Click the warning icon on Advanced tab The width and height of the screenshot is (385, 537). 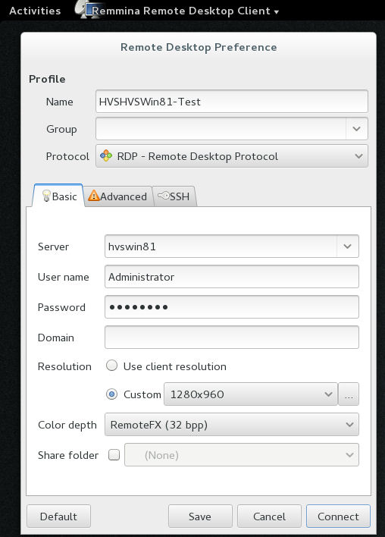point(94,196)
